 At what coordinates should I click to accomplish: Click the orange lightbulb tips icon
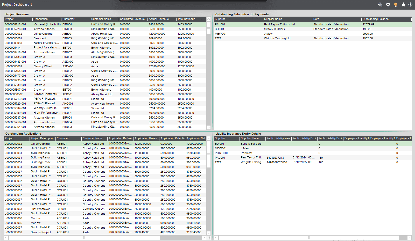point(396,5)
